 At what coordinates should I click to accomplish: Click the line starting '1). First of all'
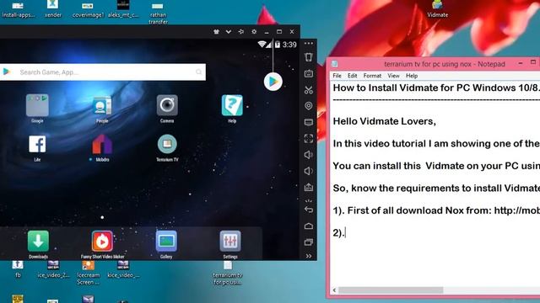click(436, 210)
